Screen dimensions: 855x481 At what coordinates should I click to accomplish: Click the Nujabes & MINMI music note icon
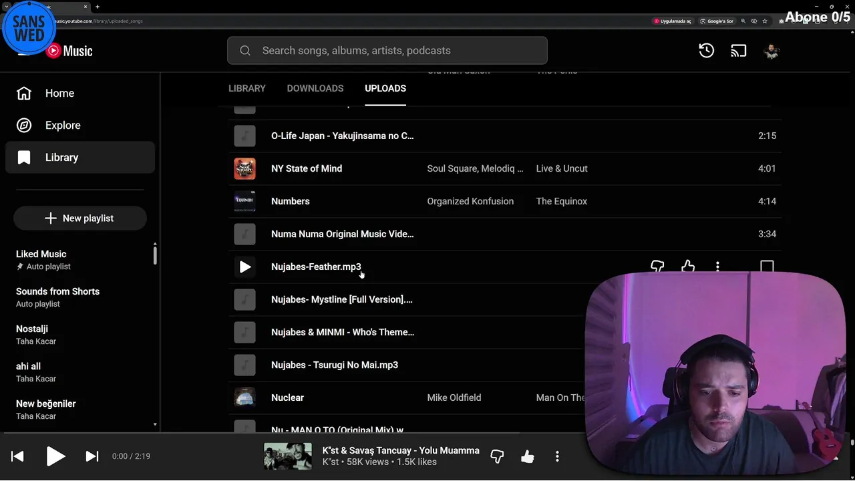click(x=244, y=332)
